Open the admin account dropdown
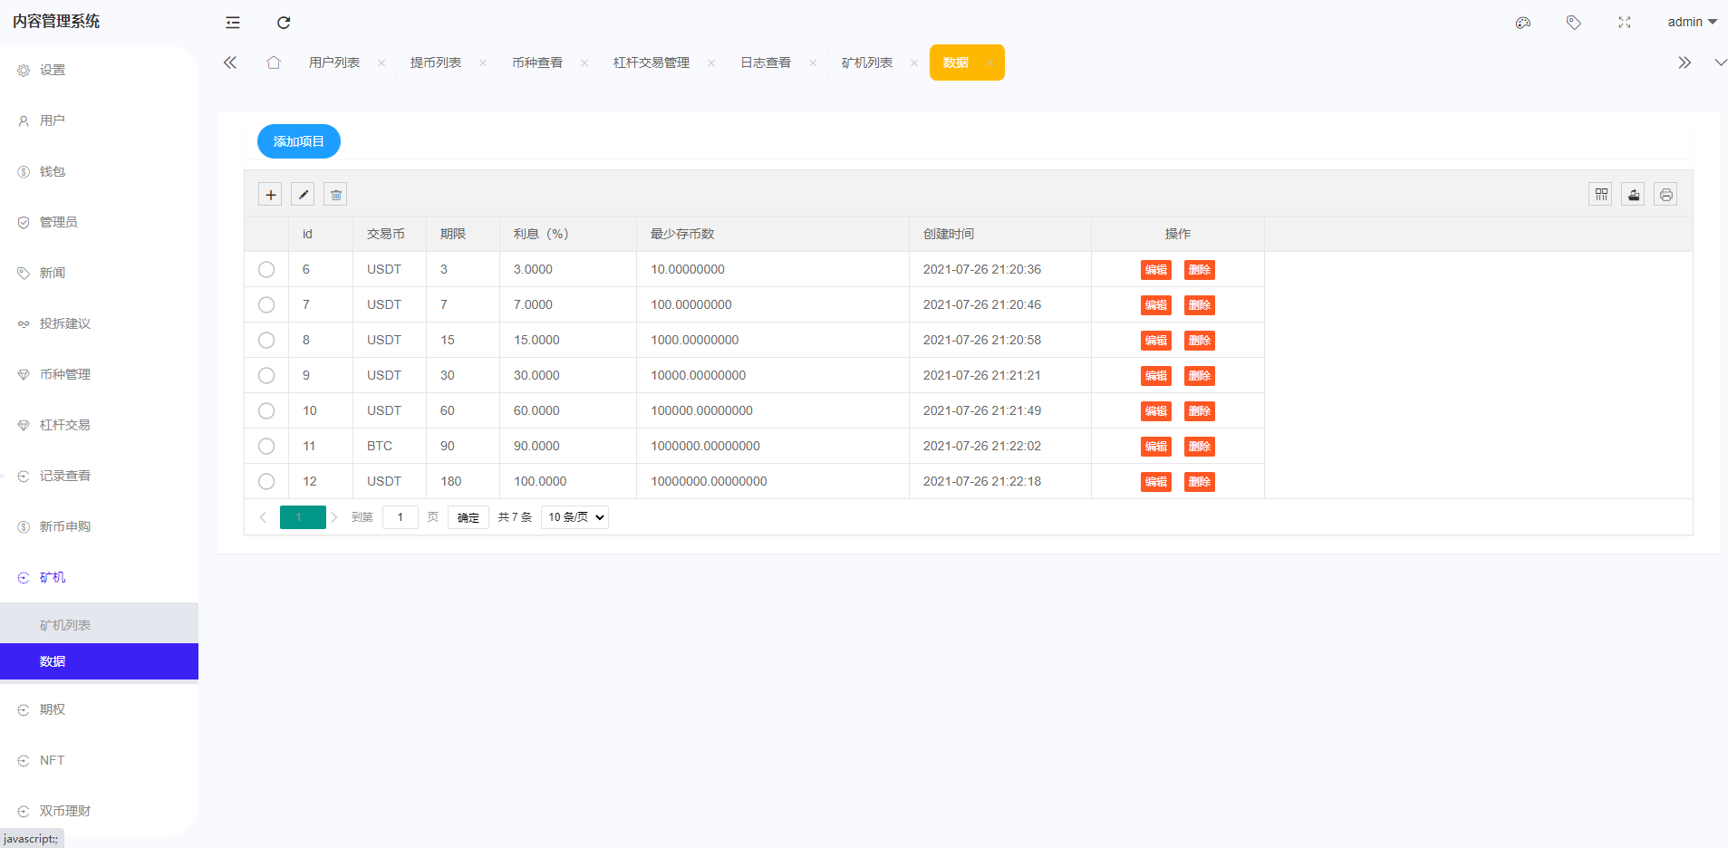This screenshot has width=1728, height=848. 1691,22
